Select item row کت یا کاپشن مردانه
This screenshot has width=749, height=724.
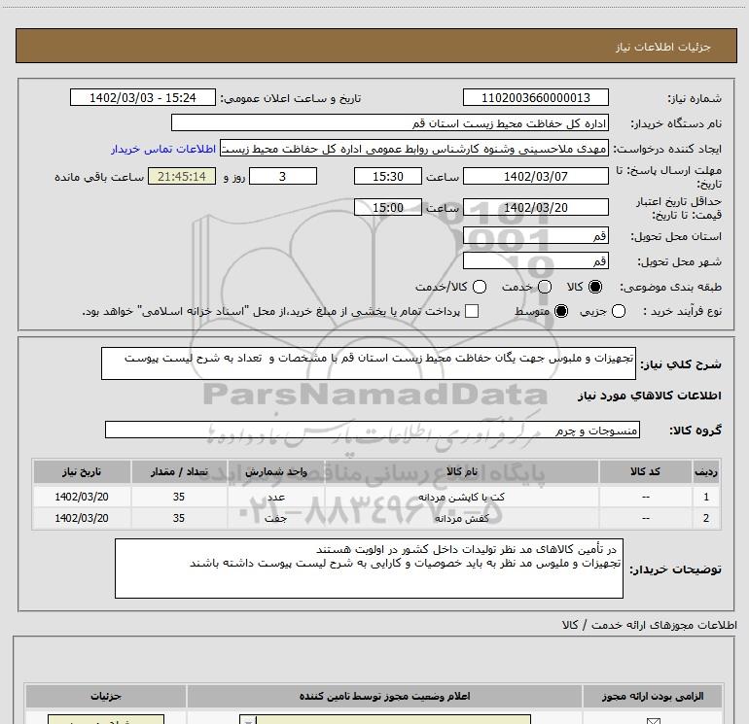click(x=376, y=497)
